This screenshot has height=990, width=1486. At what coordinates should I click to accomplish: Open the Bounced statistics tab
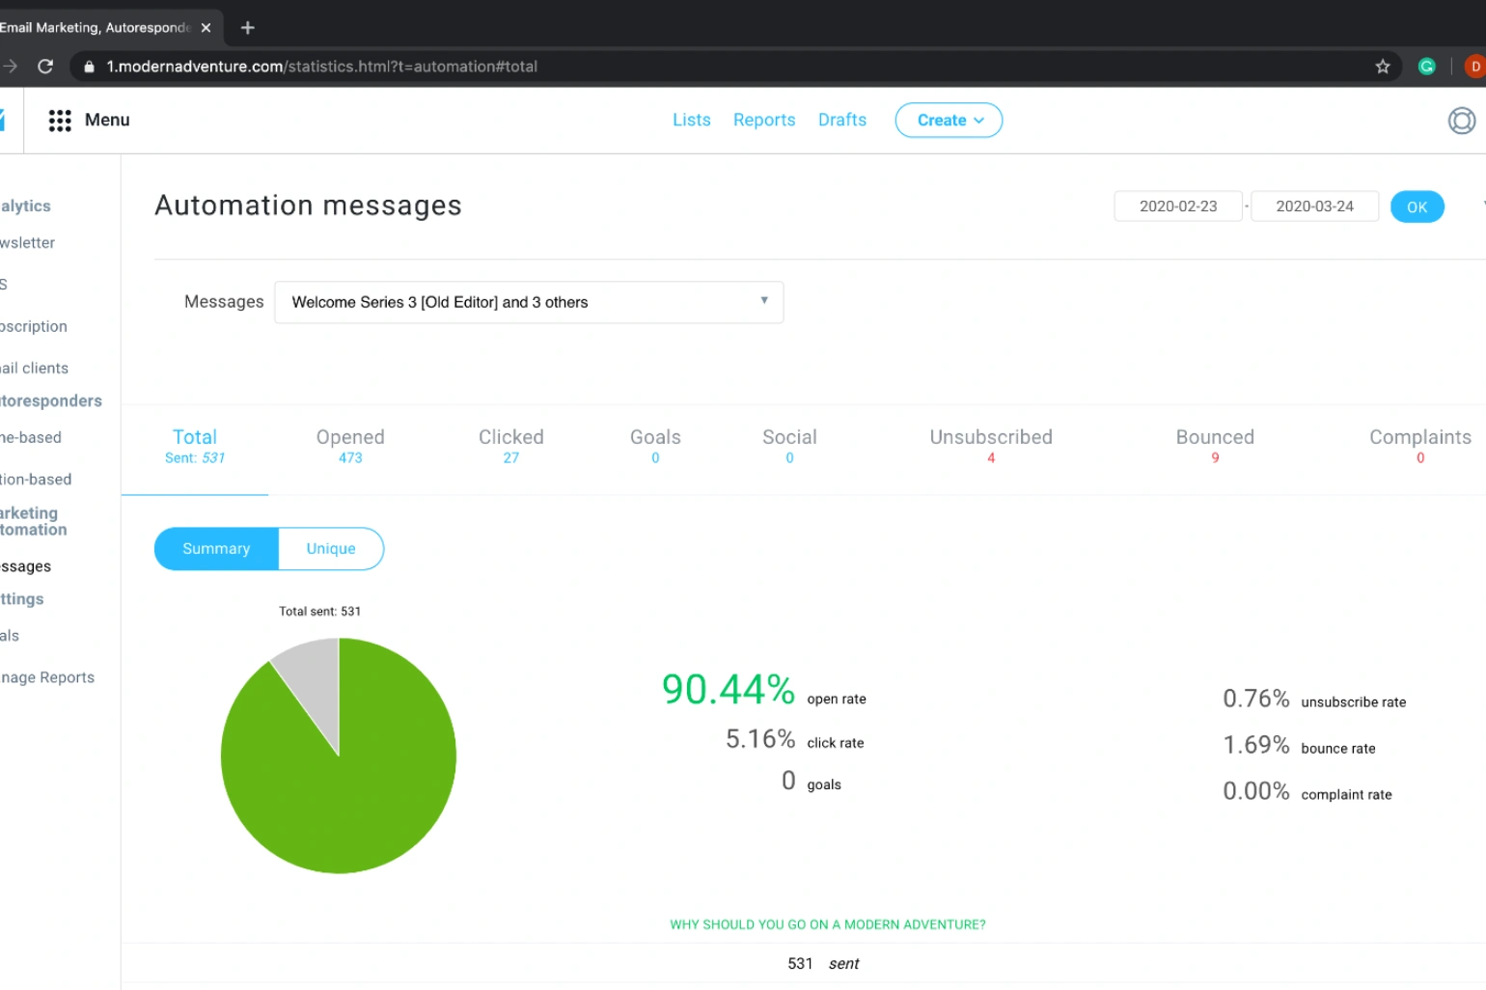click(1215, 446)
